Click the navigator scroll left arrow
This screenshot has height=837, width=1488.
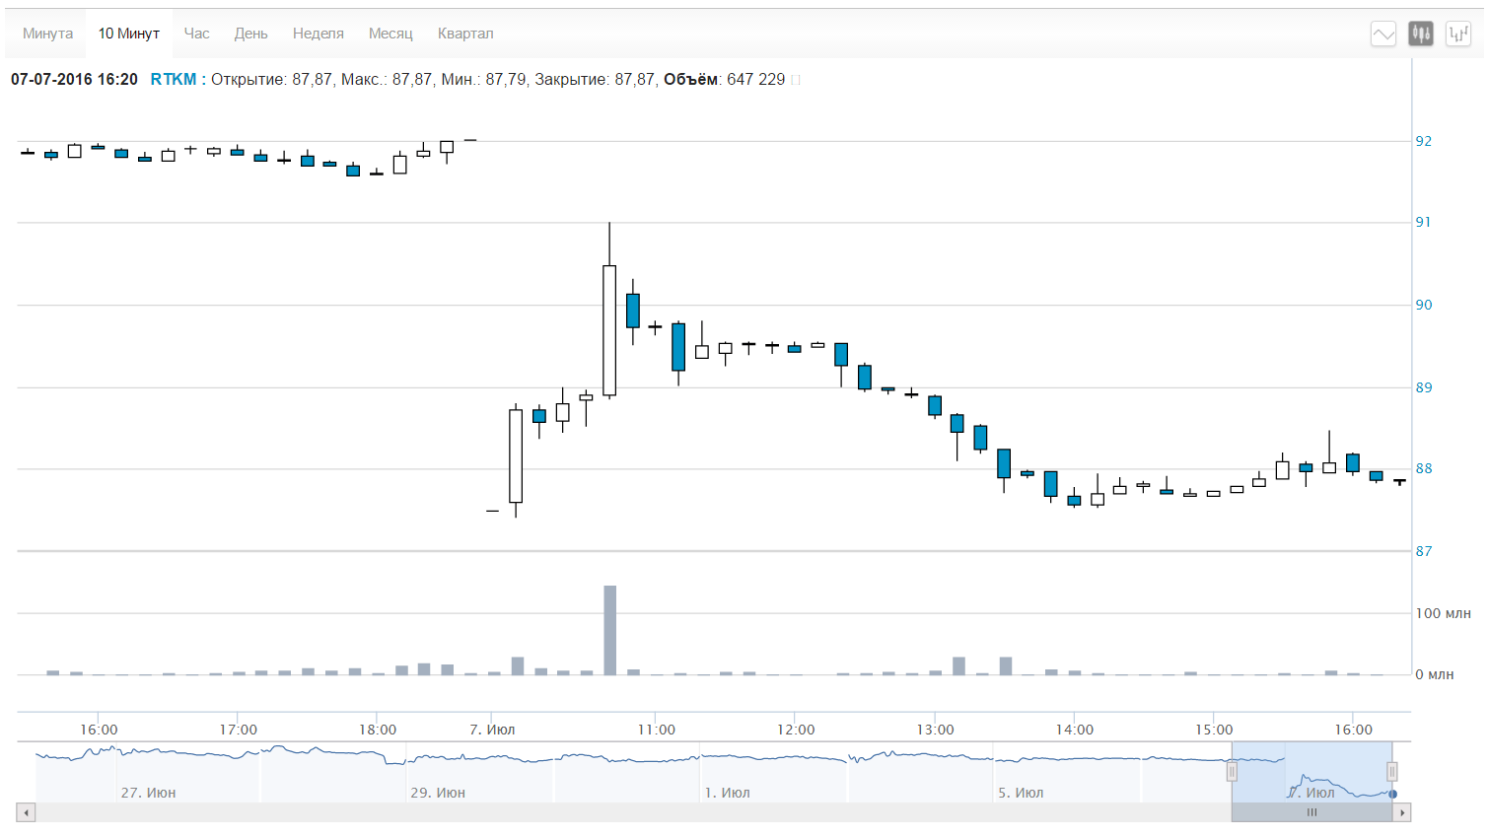(27, 812)
